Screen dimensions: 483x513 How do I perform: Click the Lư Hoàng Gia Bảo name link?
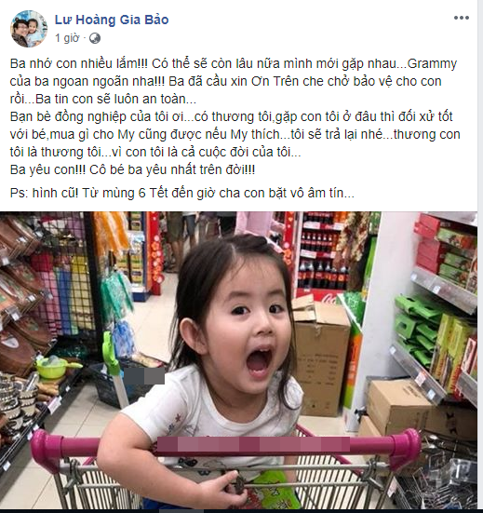pyautogui.click(x=112, y=20)
